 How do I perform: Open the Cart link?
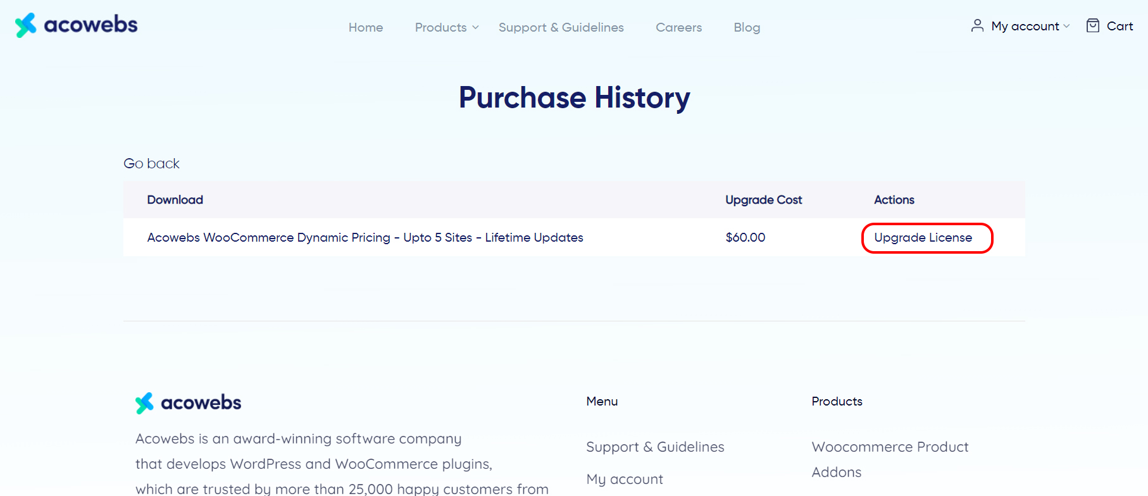coord(1120,26)
